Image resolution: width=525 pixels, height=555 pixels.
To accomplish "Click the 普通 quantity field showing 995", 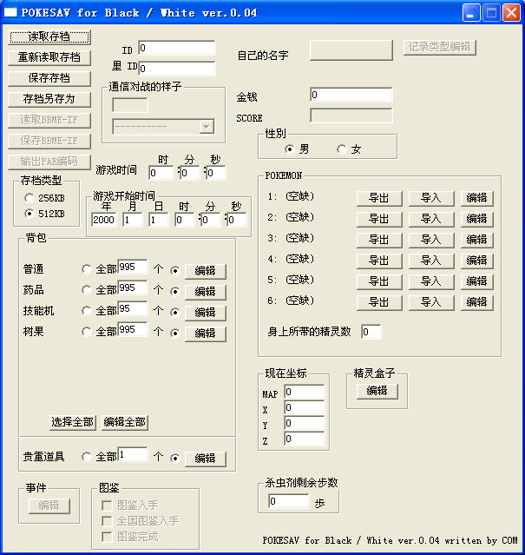I will [x=133, y=267].
